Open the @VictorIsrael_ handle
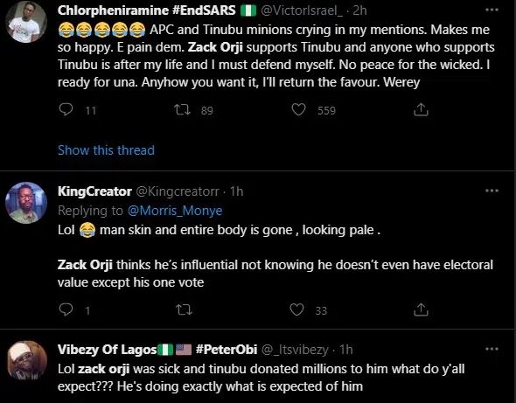Viewport: 516px width, 403px height. pyautogui.click(x=302, y=10)
